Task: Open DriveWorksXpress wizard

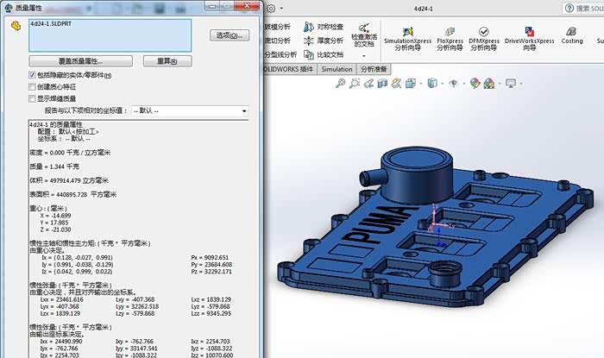Action: (529, 38)
